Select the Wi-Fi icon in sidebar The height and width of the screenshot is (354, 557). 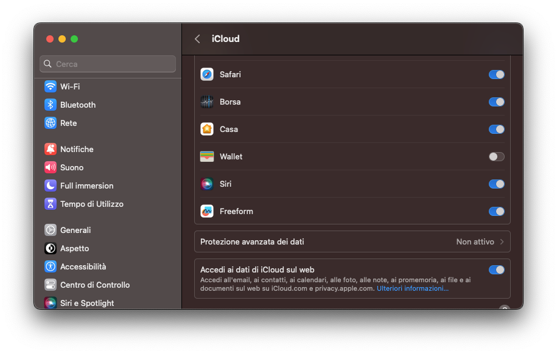(x=51, y=86)
